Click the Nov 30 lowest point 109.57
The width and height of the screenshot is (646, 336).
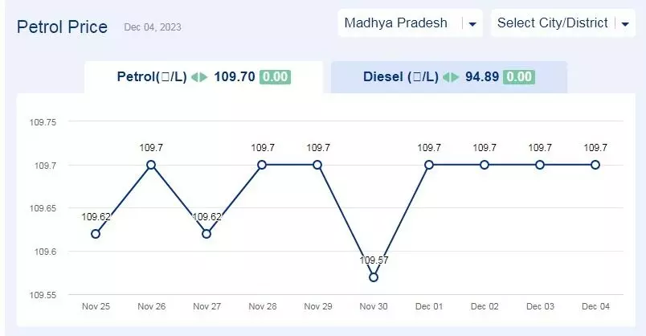click(x=374, y=277)
